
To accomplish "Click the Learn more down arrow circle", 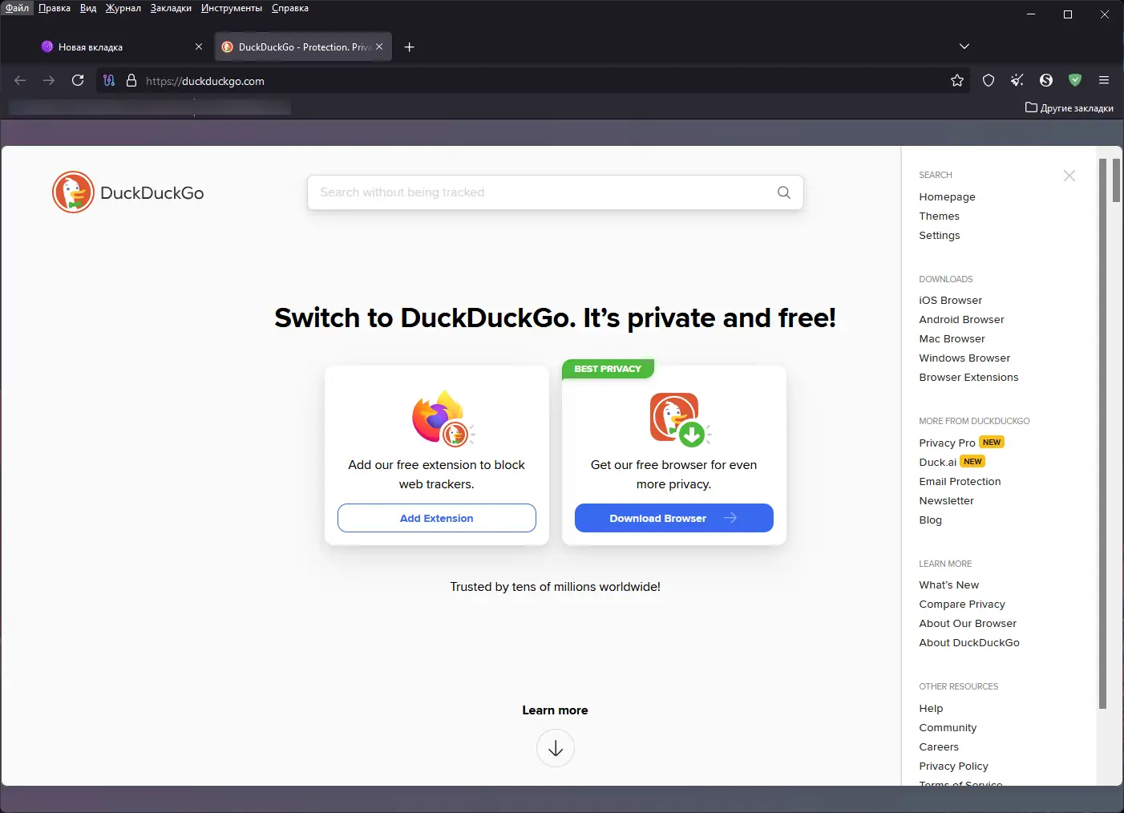I will 556,748.
